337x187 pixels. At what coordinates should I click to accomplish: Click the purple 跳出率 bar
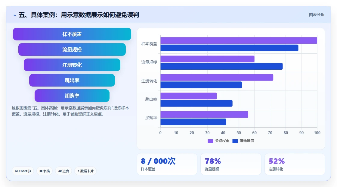point(188,96)
